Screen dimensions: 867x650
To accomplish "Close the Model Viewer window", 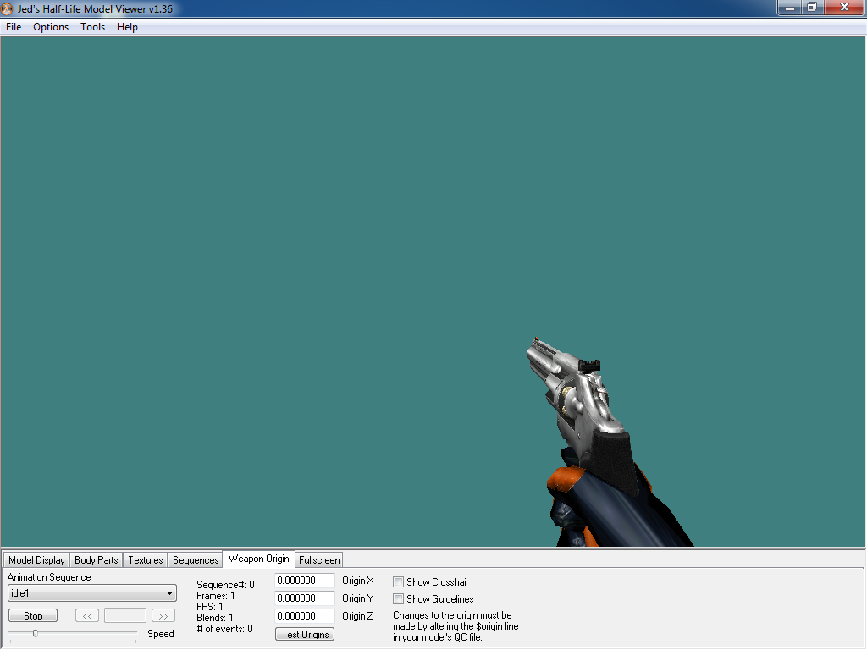I will pyautogui.click(x=844, y=8).
